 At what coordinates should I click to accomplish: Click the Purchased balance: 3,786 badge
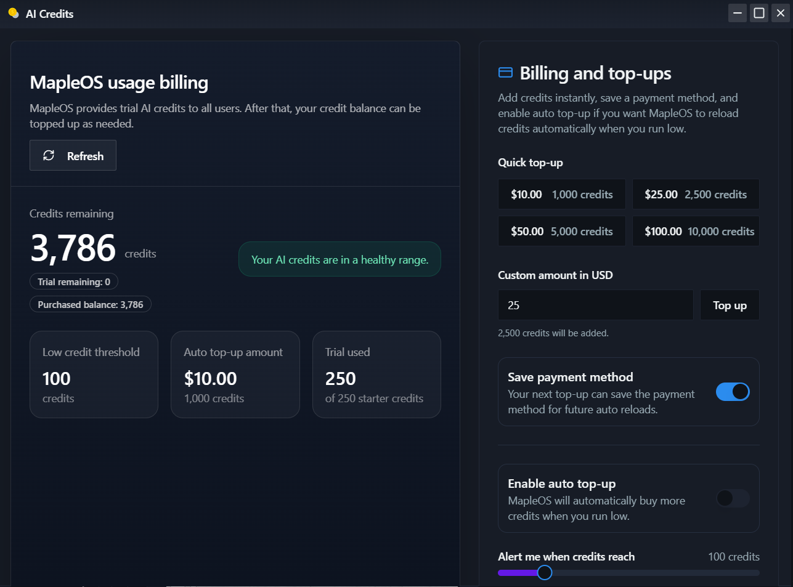point(91,304)
